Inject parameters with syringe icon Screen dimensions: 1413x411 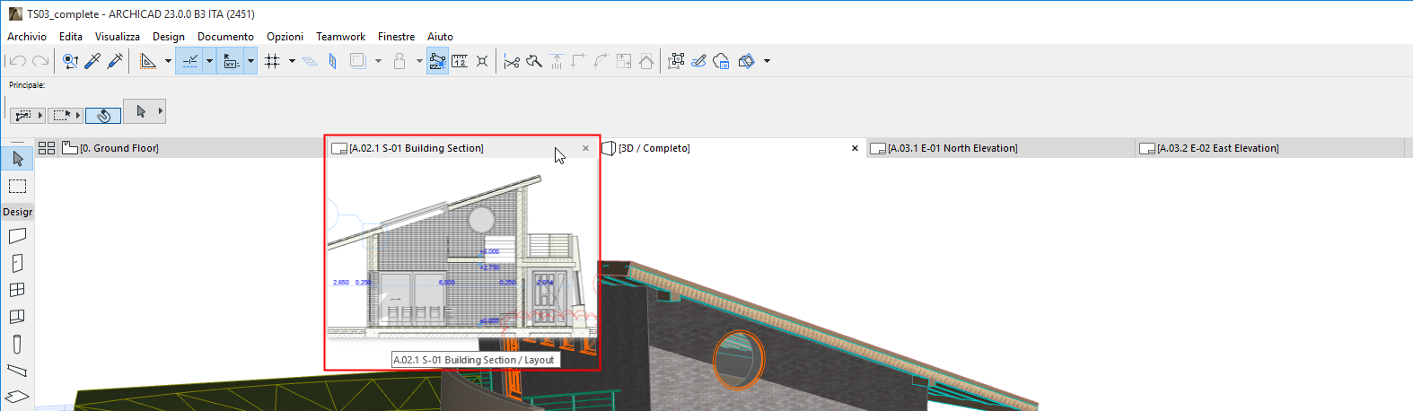[115, 61]
